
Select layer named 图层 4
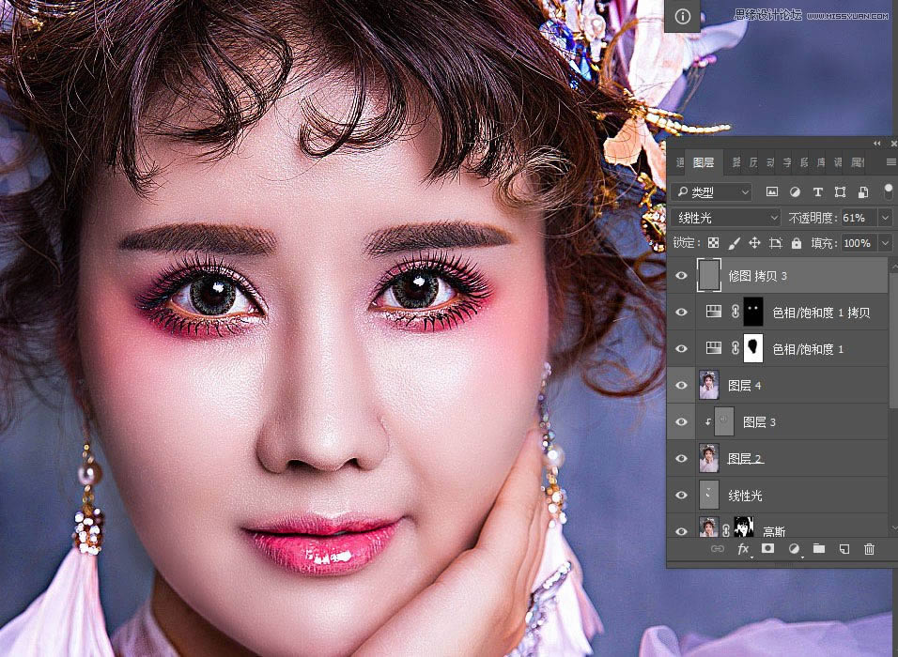745,386
